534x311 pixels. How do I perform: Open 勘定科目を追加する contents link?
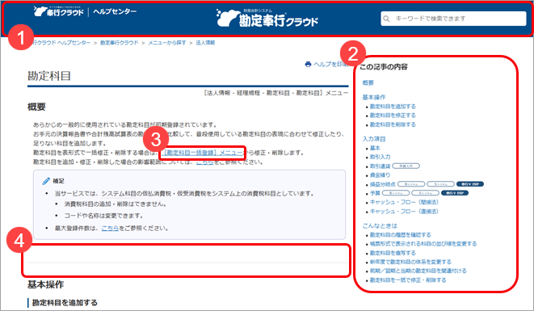point(393,107)
